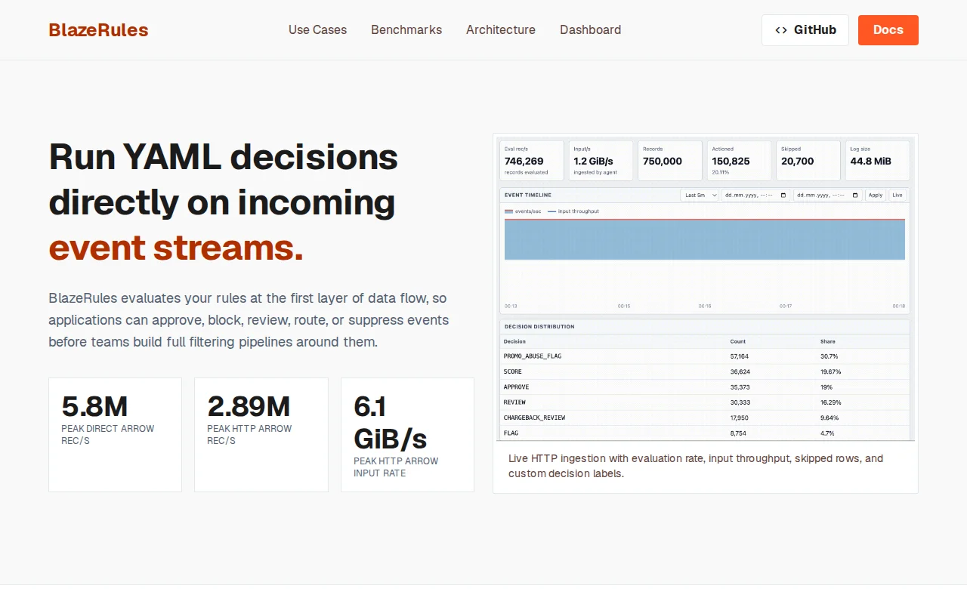Go to the Use Cases section

[317, 30]
